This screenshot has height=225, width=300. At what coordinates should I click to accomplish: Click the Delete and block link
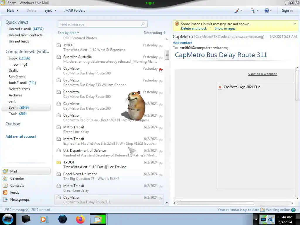(194, 28)
